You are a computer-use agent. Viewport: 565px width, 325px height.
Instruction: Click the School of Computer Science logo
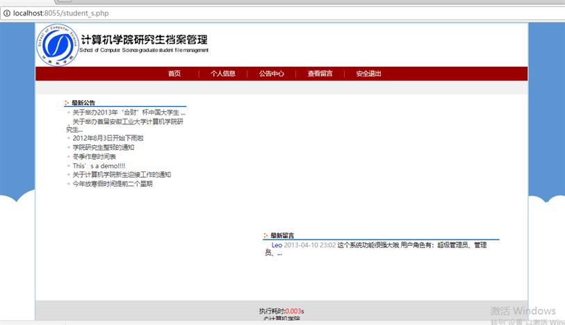pos(57,45)
